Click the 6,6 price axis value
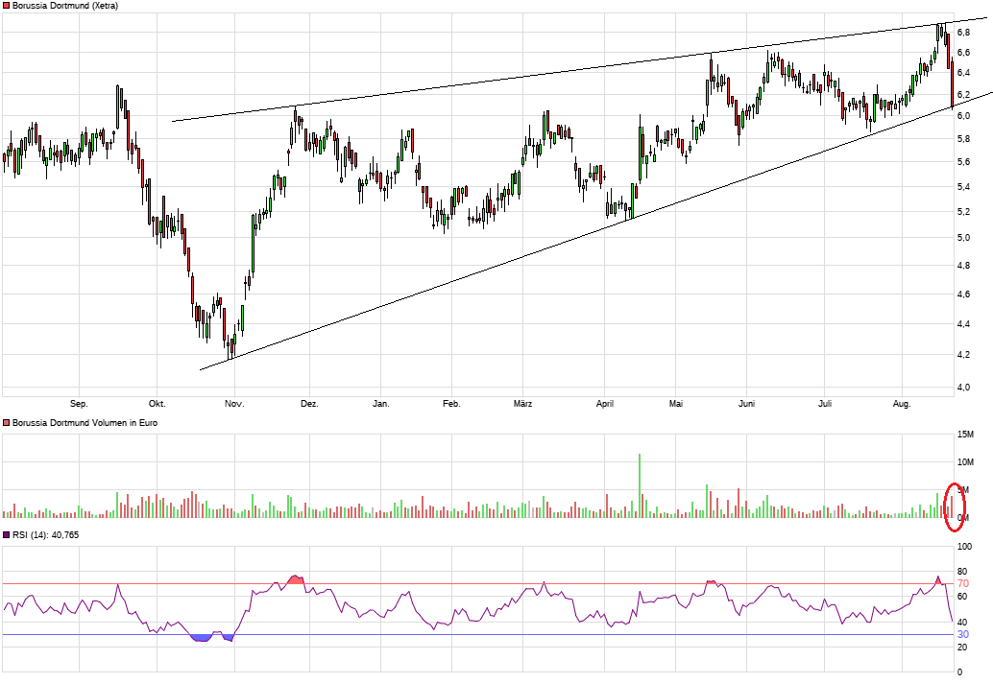The height and width of the screenshot is (683, 993). (963, 52)
